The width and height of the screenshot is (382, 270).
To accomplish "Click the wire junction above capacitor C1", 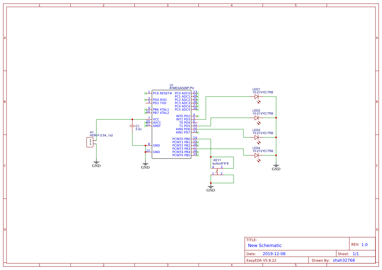I will (132, 119).
